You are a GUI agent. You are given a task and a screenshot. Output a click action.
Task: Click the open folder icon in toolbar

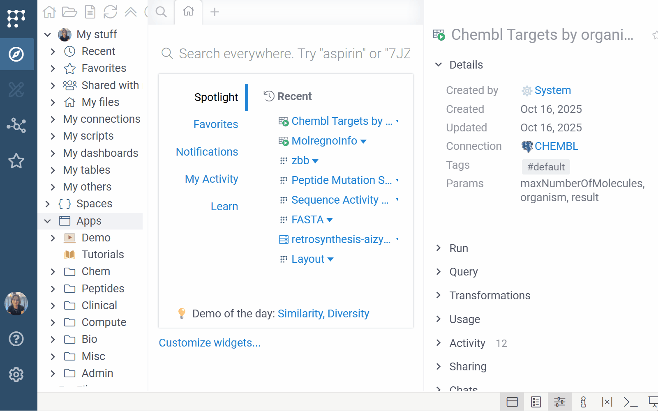(x=69, y=12)
